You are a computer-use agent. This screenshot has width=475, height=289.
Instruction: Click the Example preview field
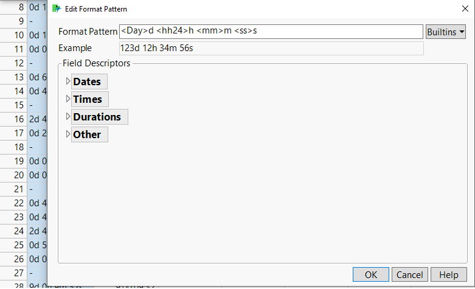(x=271, y=48)
